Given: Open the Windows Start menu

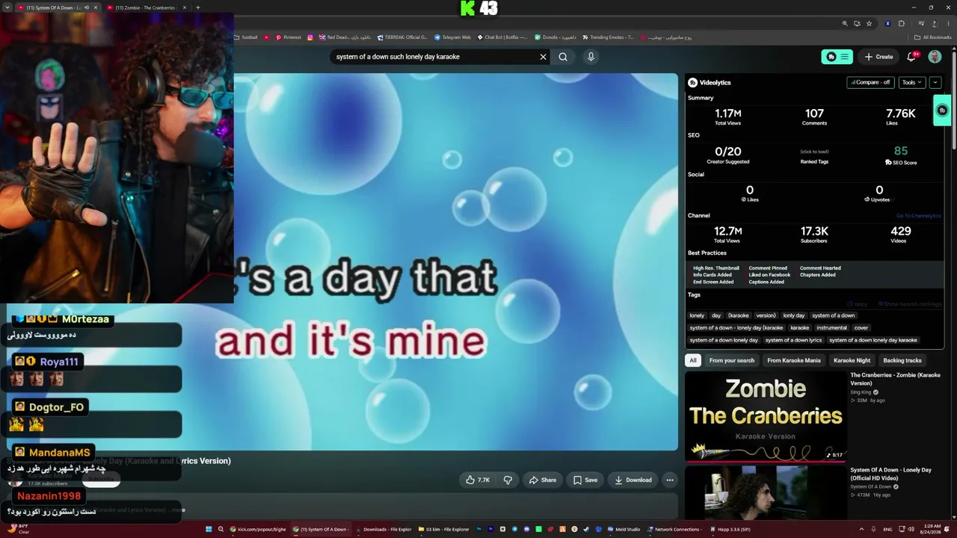Looking at the screenshot, I should [209, 529].
